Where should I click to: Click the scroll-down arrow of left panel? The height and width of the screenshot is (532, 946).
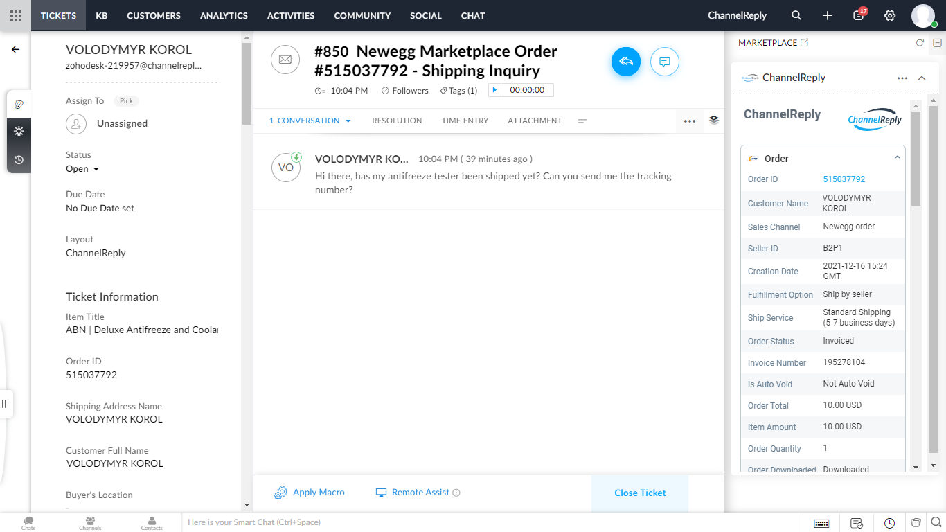247,506
